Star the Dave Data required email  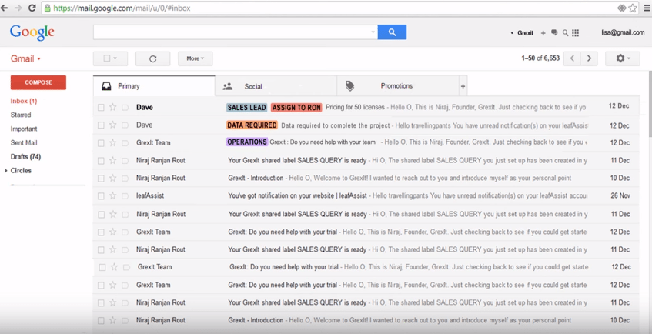[x=112, y=125]
